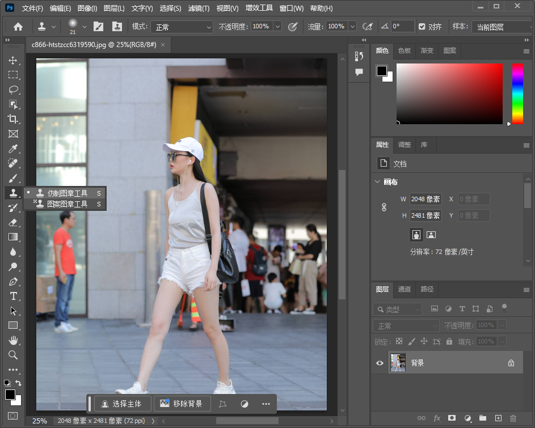Select the Hand tool
The height and width of the screenshot is (428, 535).
(13, 340)
